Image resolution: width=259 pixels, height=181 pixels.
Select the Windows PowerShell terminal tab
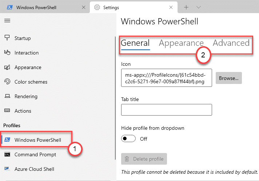pos(45,7)
